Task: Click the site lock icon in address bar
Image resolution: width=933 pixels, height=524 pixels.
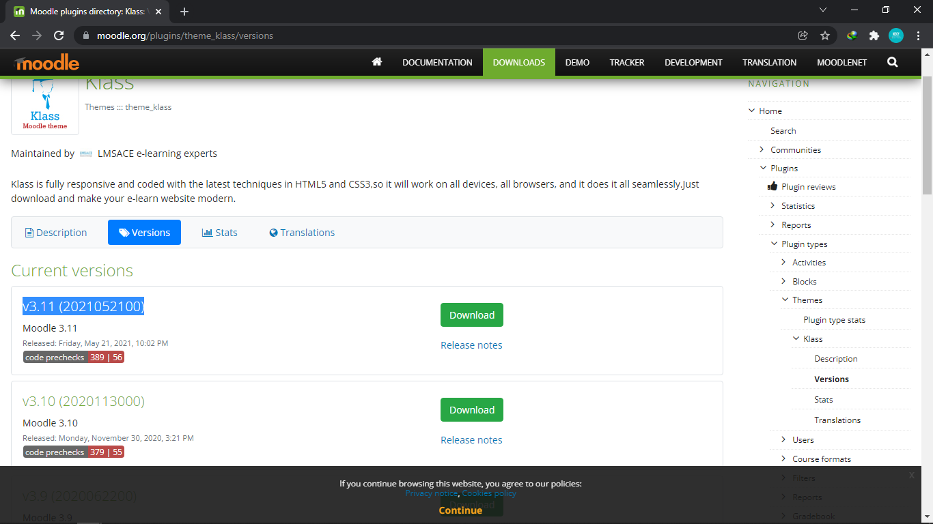Action: 86,35
